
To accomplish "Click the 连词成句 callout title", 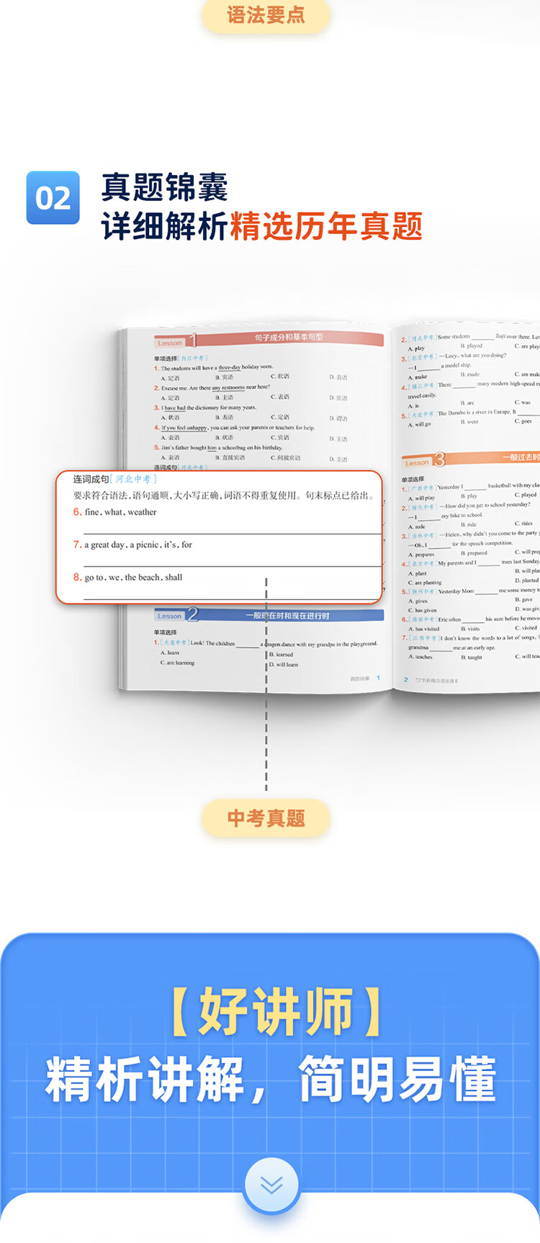I will [x=90, y=479].
